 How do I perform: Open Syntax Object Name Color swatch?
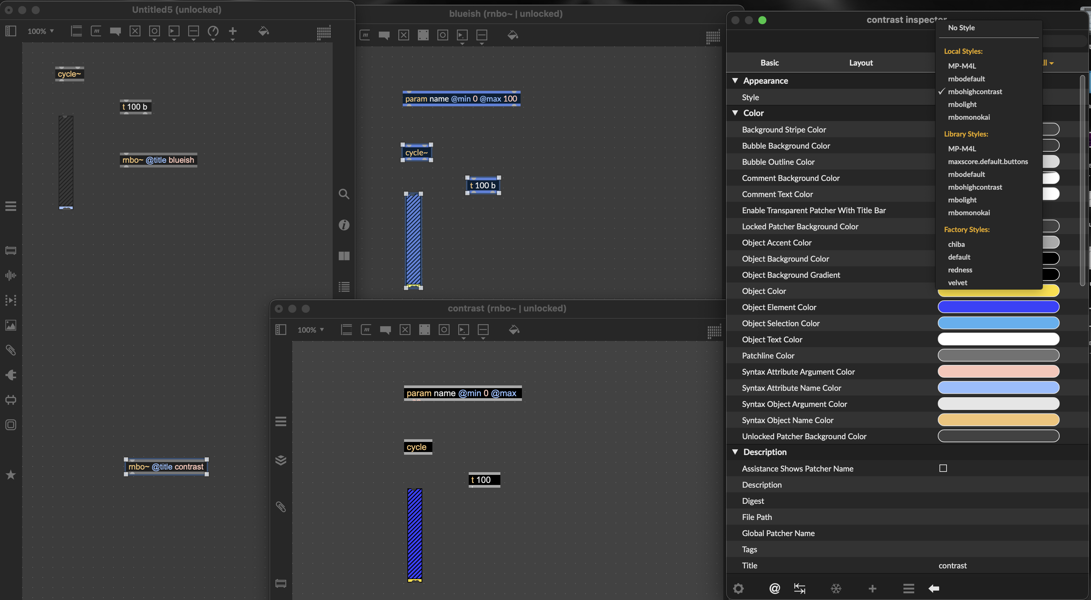(998, 420)
